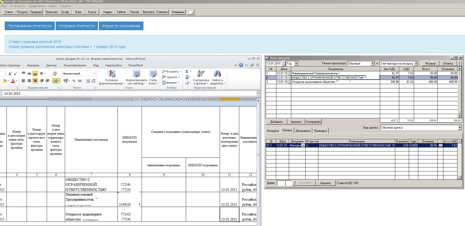Switch to the Проводки tab
465x226 pixels.
[x=320, y=131]
